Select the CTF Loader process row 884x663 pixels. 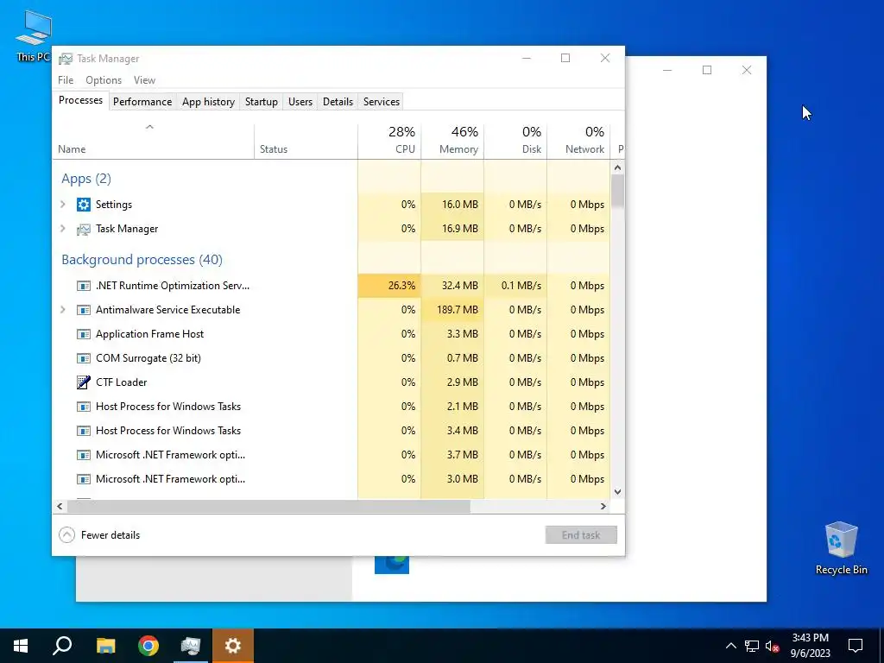331,382
